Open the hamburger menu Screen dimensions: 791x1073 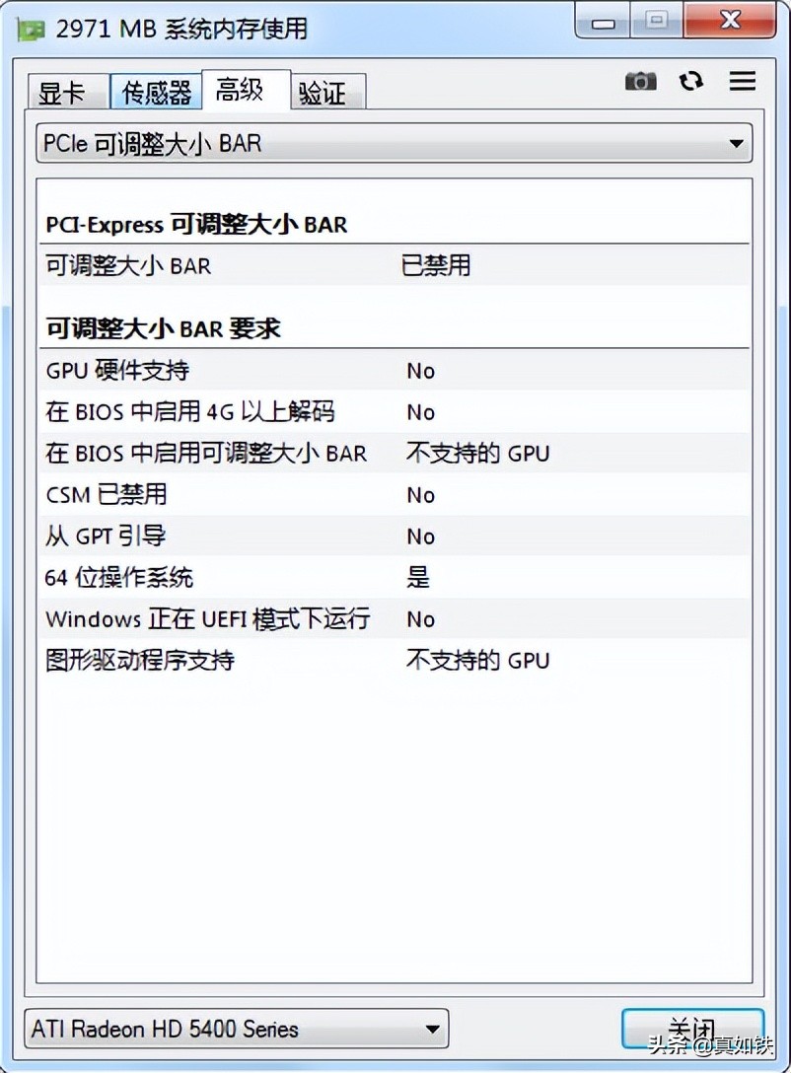pos(742,82)
